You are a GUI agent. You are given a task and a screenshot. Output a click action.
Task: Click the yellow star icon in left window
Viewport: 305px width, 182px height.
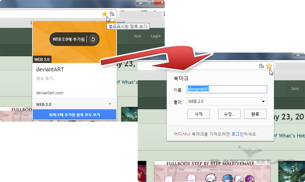105,14
